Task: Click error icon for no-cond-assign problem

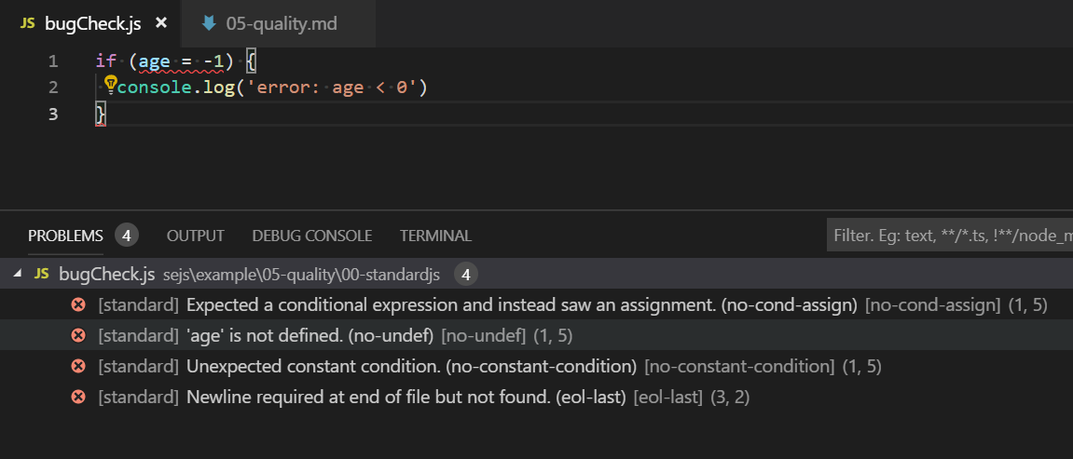Action: tap(79, 304)
